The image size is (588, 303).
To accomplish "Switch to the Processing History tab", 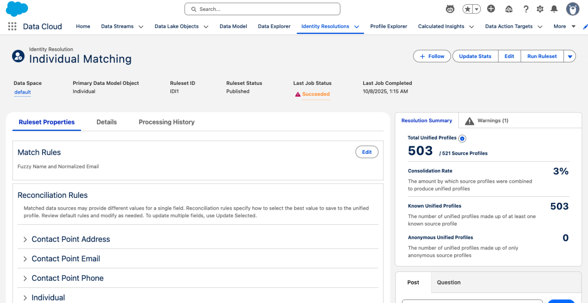I will [166, 122].
